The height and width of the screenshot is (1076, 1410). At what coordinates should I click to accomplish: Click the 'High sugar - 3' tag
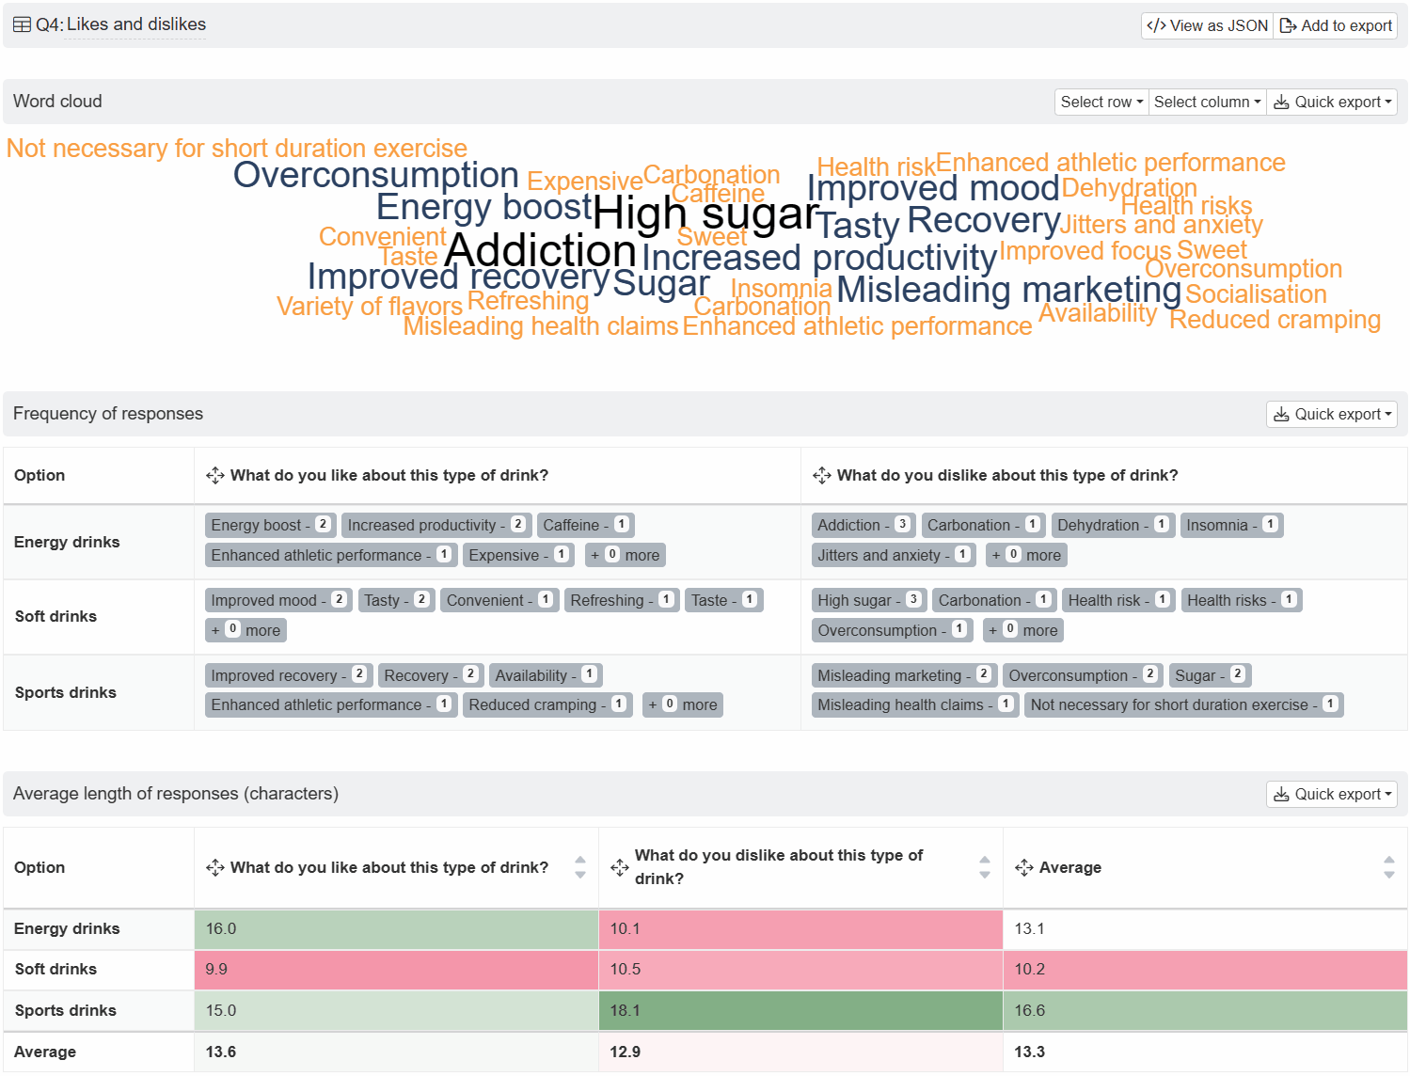pos(869,600)
